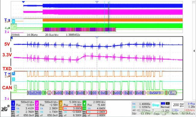Select the 0x56F3 CRC decode packet
The image size is (196, 117).
pyautogui.click(x=155, y=93)
